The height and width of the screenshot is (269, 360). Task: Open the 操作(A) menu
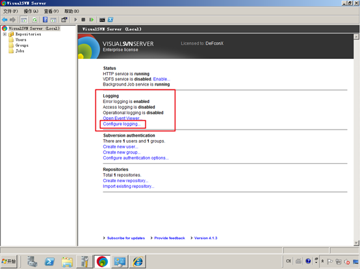point(31,11)
